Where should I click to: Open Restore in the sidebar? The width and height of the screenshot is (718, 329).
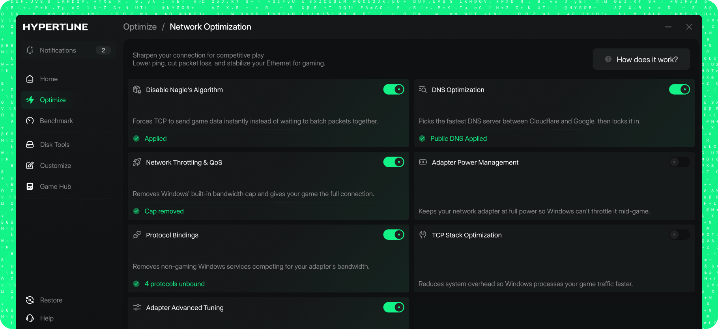coord(68,300)
